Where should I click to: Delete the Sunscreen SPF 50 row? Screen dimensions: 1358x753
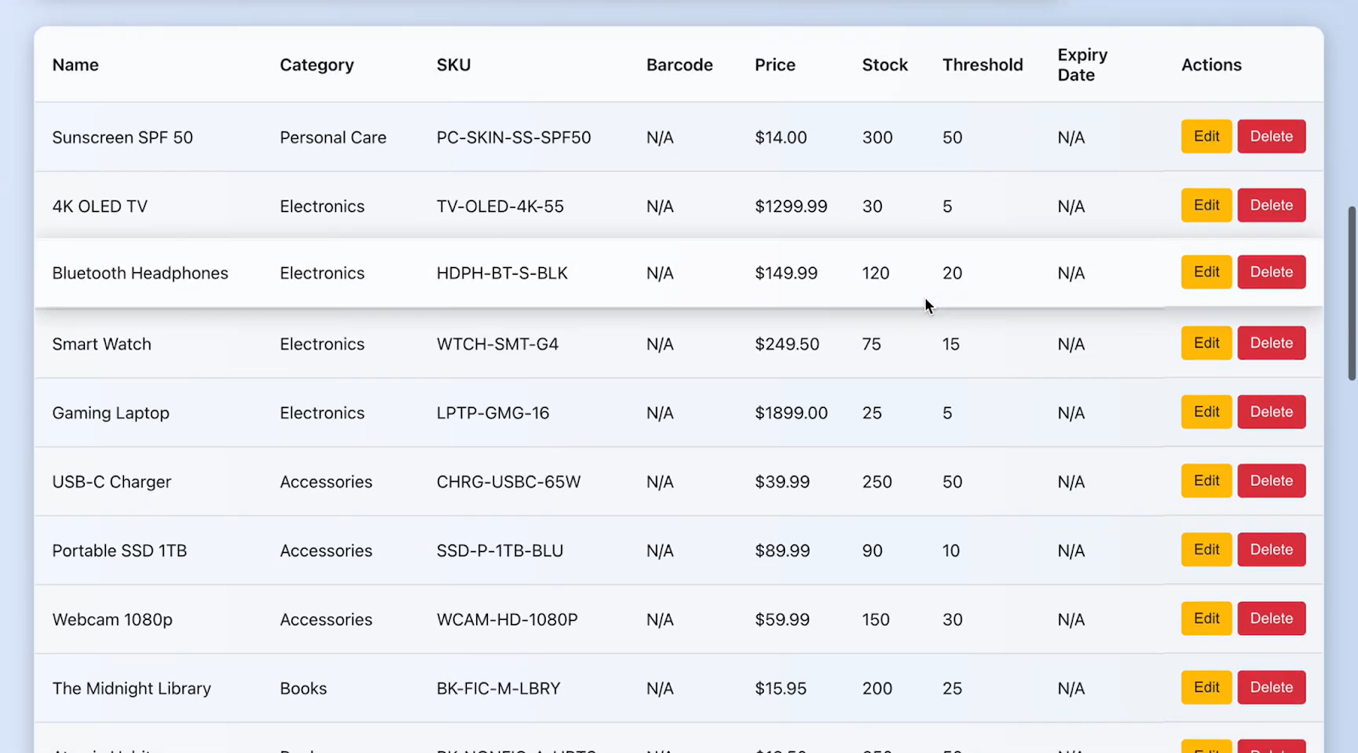[1271, 137]
